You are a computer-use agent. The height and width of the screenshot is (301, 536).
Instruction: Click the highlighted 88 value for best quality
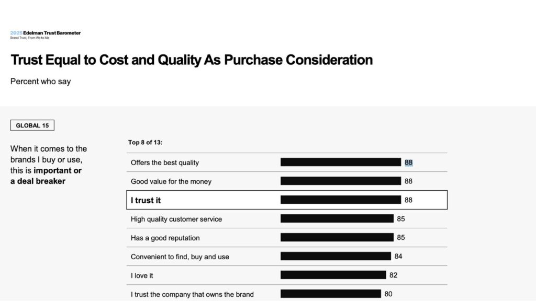[408, 163]
